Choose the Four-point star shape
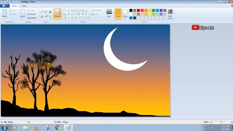 point(69,17)
